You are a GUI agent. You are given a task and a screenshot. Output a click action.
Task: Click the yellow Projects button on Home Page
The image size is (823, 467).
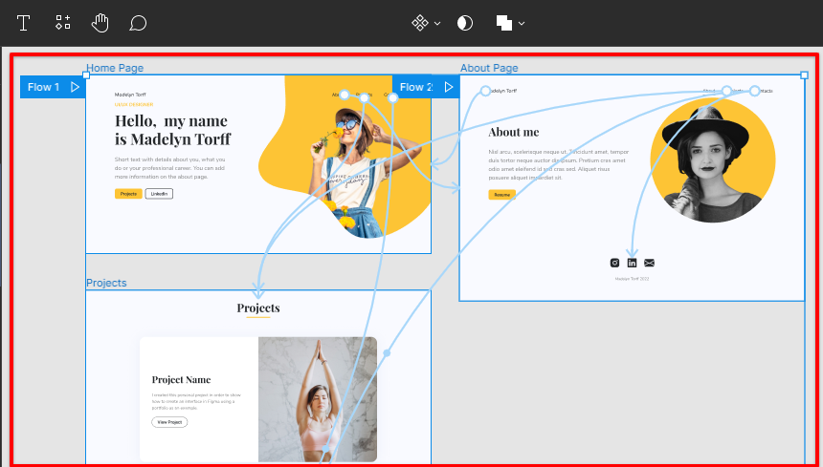pos(128,194)
